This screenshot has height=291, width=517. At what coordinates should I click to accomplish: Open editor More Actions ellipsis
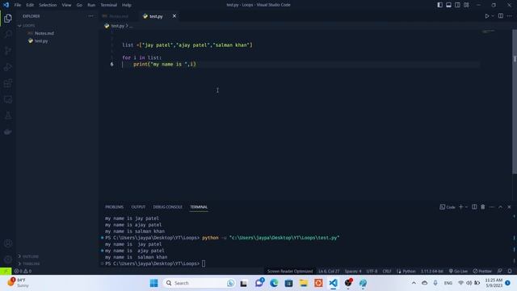[510, 16]
